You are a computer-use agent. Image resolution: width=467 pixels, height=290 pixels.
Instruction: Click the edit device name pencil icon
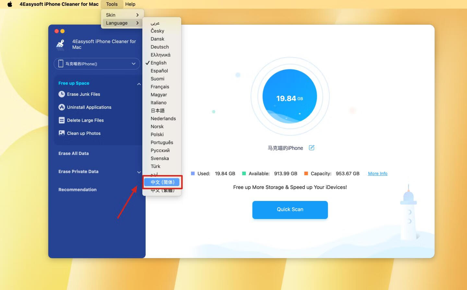312,148
